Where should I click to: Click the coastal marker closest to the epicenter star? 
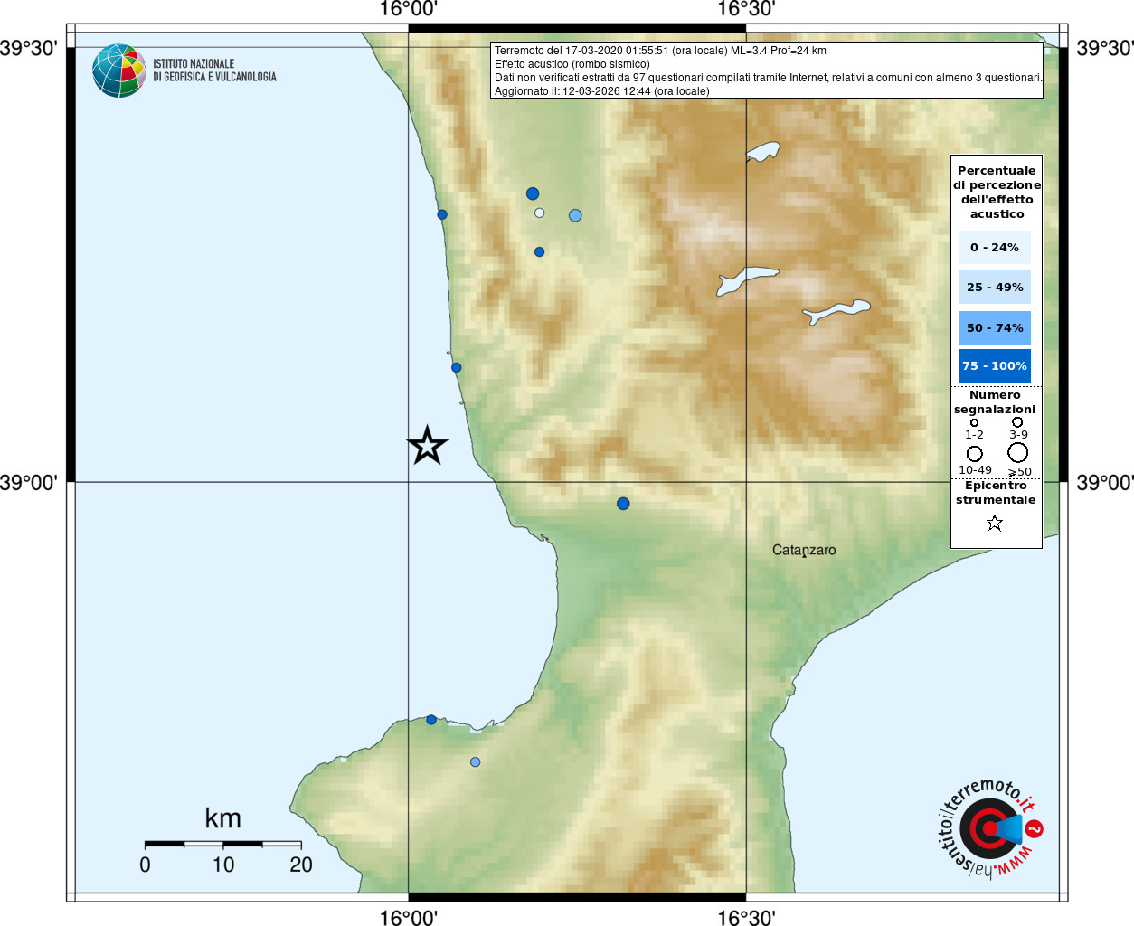click(x=456, y=367)
